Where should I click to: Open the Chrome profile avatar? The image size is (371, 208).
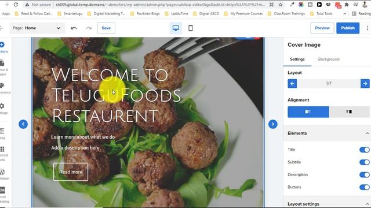365,5
